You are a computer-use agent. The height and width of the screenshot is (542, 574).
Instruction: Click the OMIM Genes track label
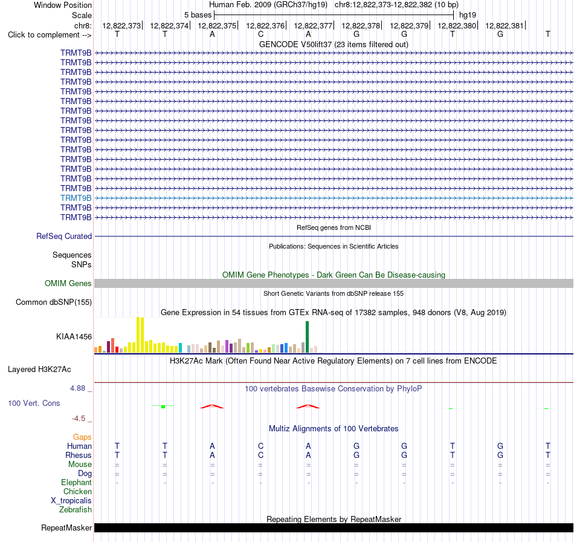point(68,283)
